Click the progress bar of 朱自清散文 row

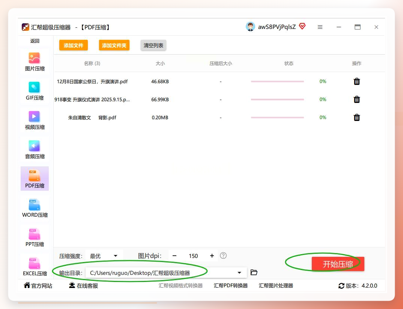click(277, 118)
